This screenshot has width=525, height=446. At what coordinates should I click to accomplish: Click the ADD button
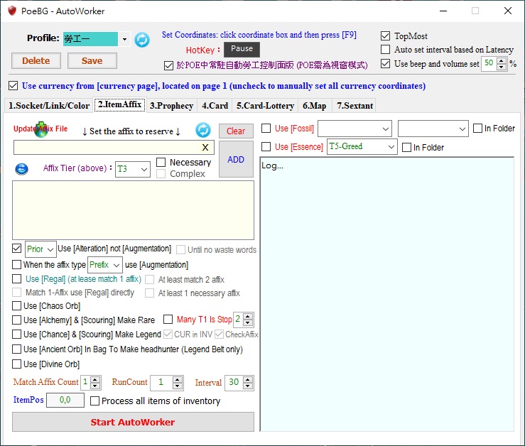[236, 159]
